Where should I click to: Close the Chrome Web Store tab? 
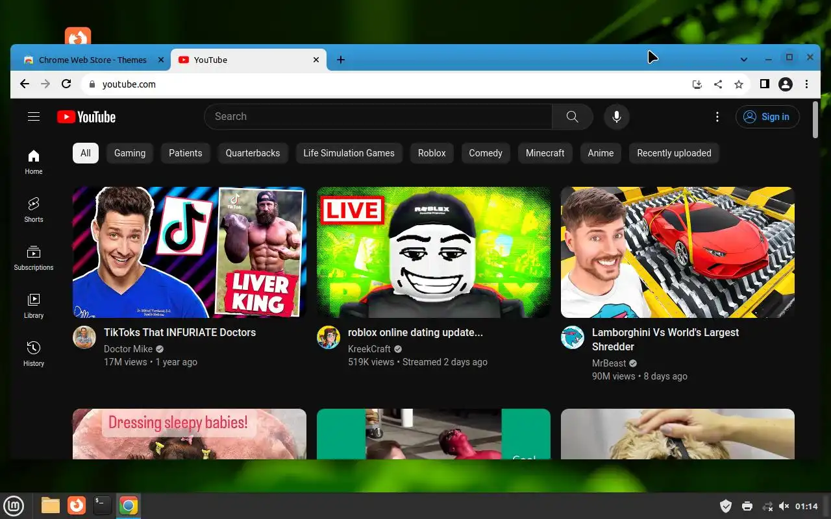tap(161, 60)
